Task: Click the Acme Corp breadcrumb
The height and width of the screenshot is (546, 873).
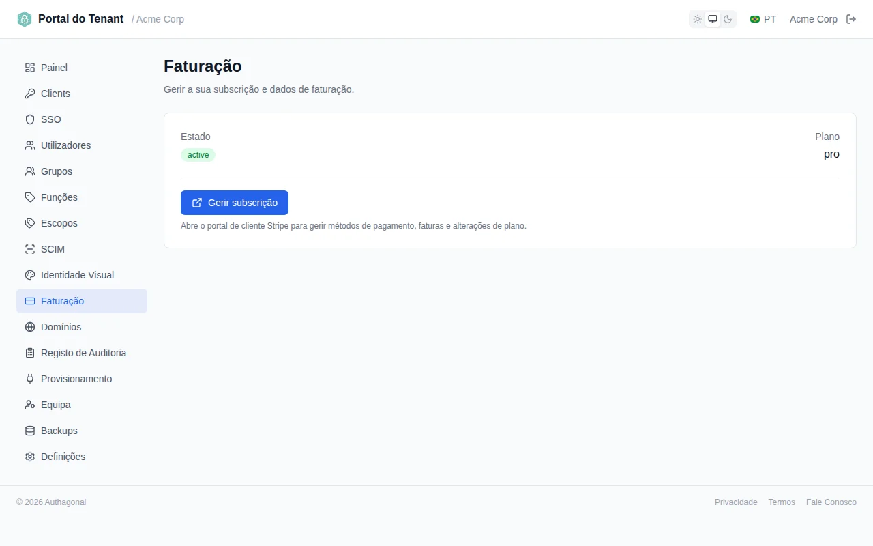Action: (x=160, y=19)
